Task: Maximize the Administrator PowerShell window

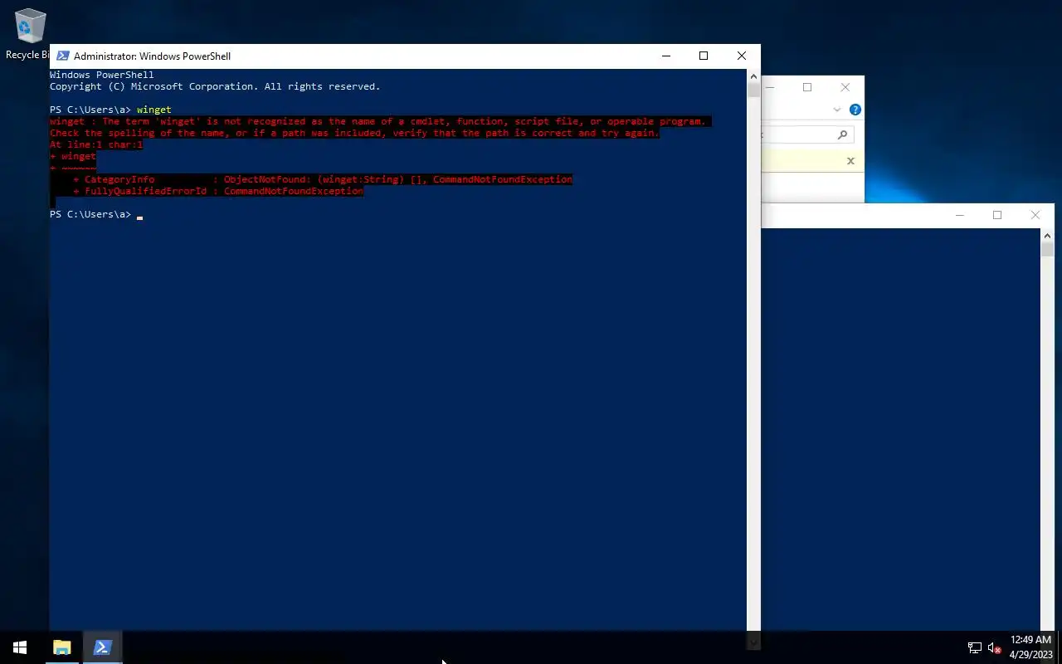Action: click(704, 56)
